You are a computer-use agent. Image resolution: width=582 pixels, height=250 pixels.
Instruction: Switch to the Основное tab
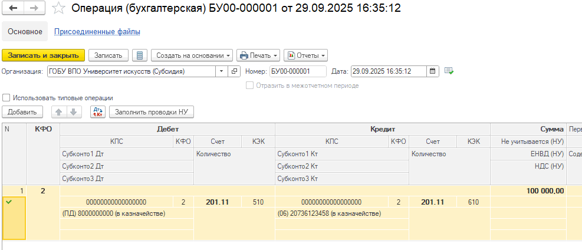coord(25,31)
